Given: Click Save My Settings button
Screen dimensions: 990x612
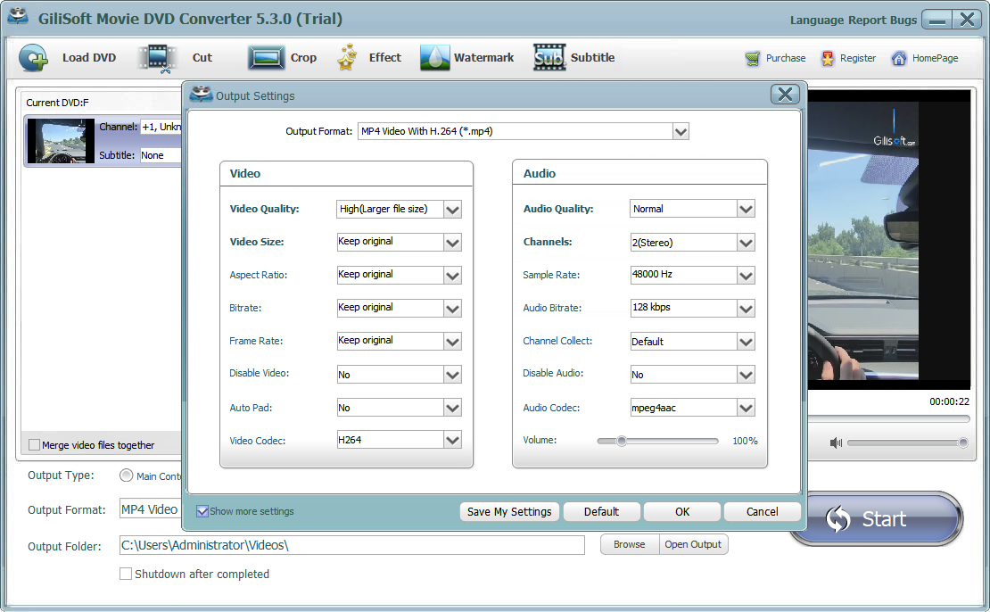Looking at the screenshot, I should coord(509,511).
